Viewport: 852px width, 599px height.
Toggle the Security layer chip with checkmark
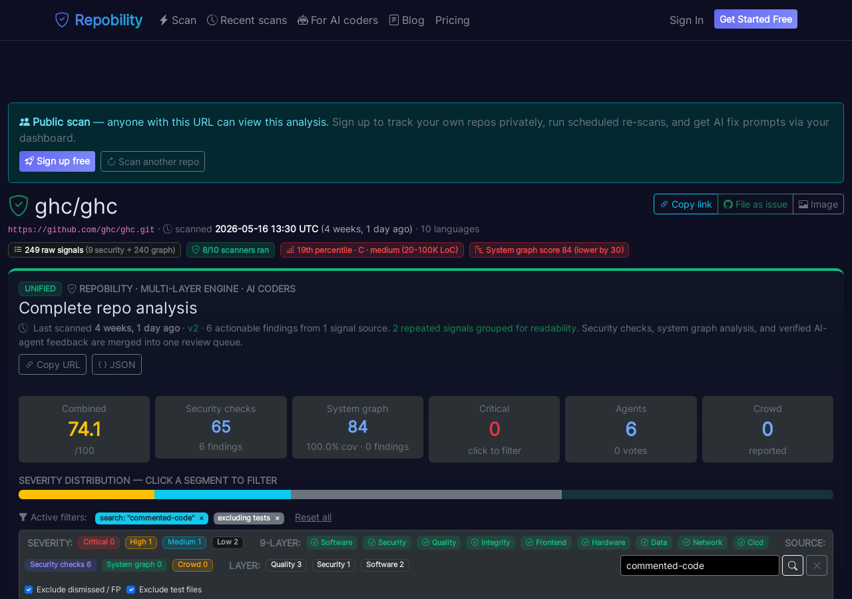[387, 542]
